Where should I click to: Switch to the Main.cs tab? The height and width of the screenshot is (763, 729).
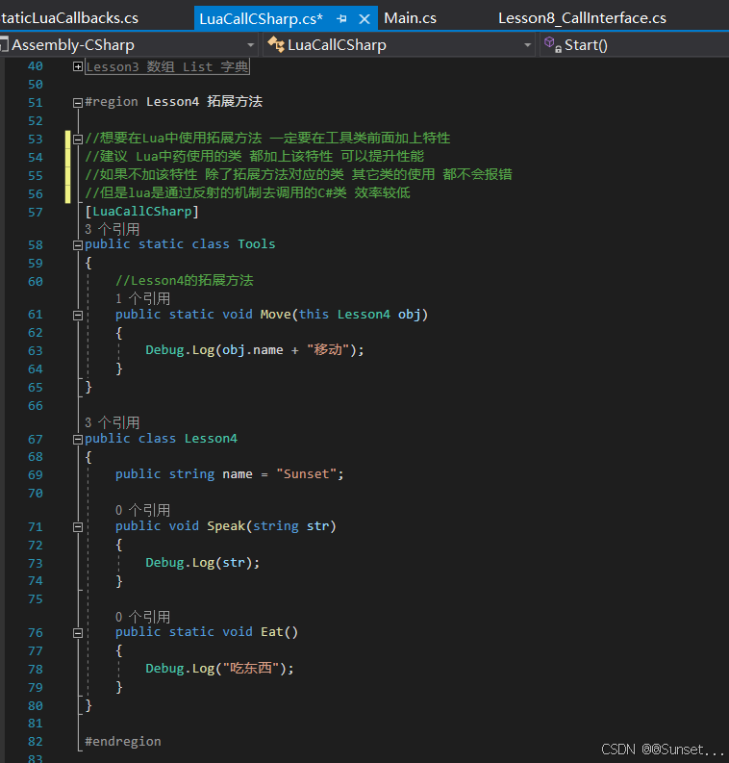pos(410,18)
